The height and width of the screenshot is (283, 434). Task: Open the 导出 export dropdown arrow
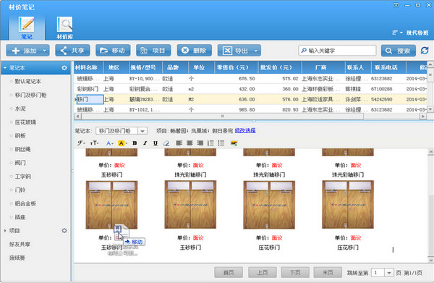[256, 51]
